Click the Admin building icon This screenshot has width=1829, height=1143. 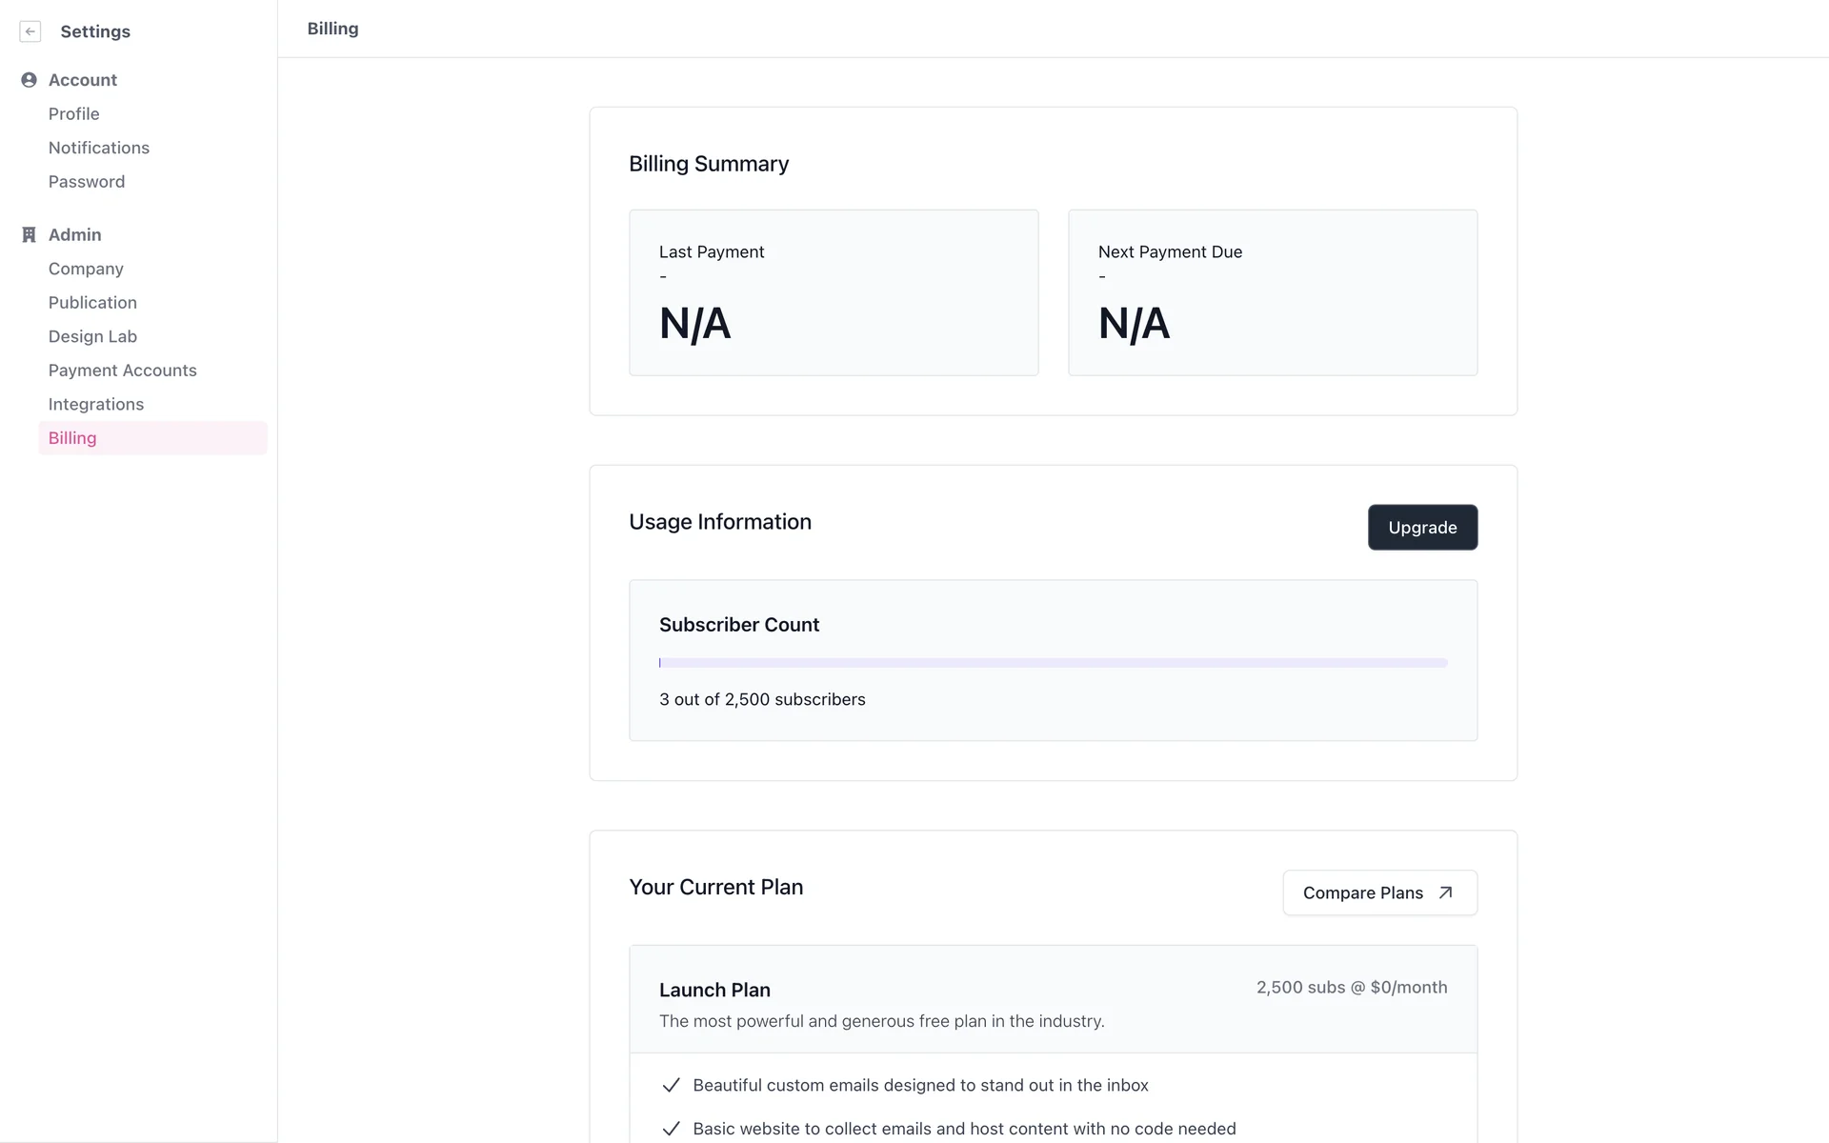tap(29, 235)
